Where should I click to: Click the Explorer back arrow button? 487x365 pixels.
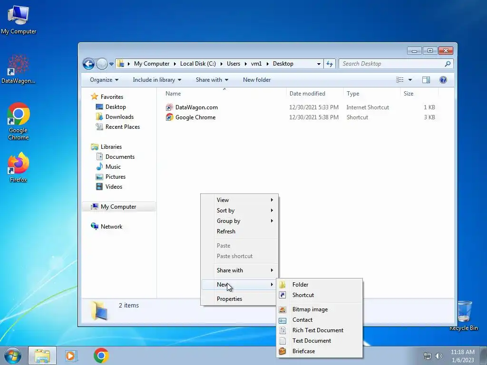click(x=88, y=64)
